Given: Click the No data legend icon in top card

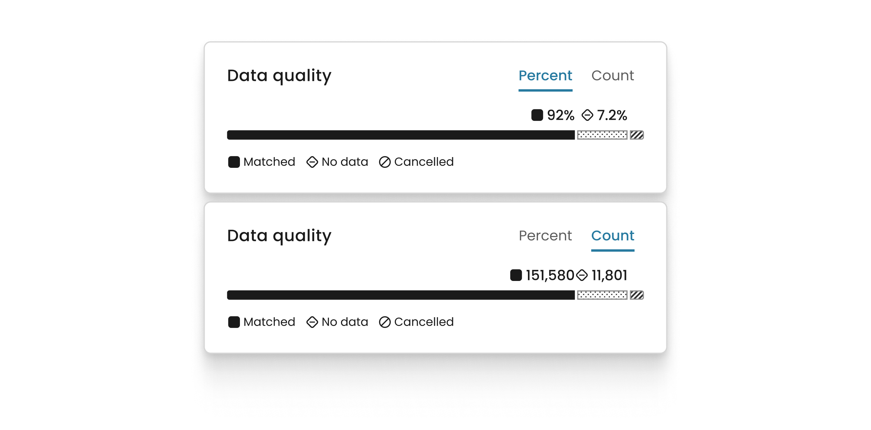Looking at the screenshot, I should [x=312, y=162].
